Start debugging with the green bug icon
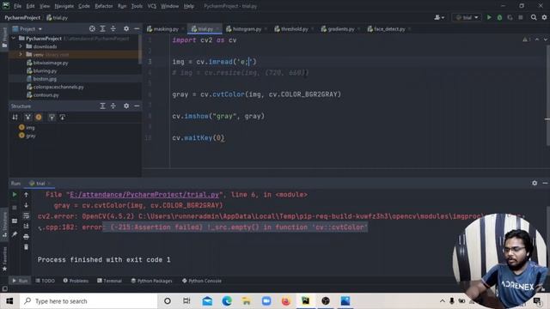The width and height of the screenshot is (550, 309). coord(499,17)
